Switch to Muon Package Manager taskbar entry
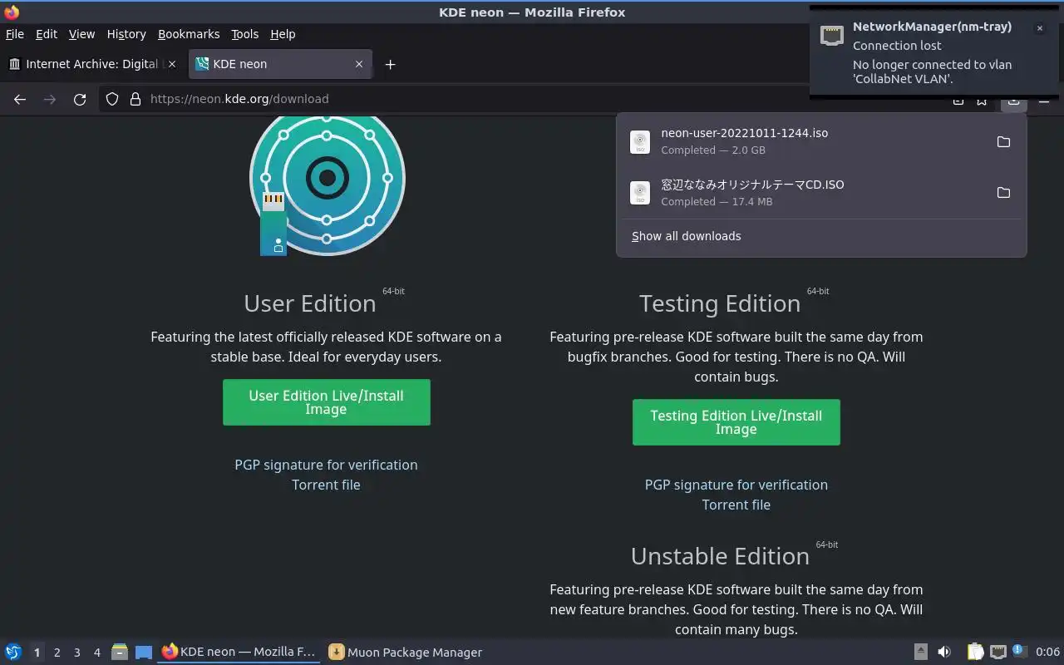Viewport: 1064px width, 665px height. (406, 652)
